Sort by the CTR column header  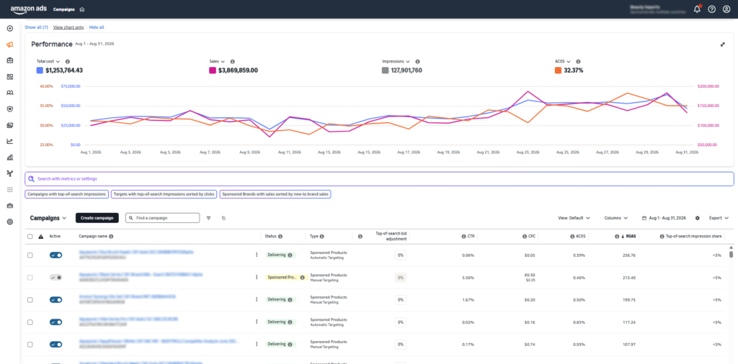tap(471, 237)
